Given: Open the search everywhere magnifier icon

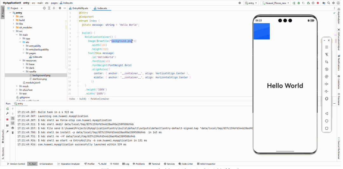Looking at the screenshot, I should (x=329, y=3).
